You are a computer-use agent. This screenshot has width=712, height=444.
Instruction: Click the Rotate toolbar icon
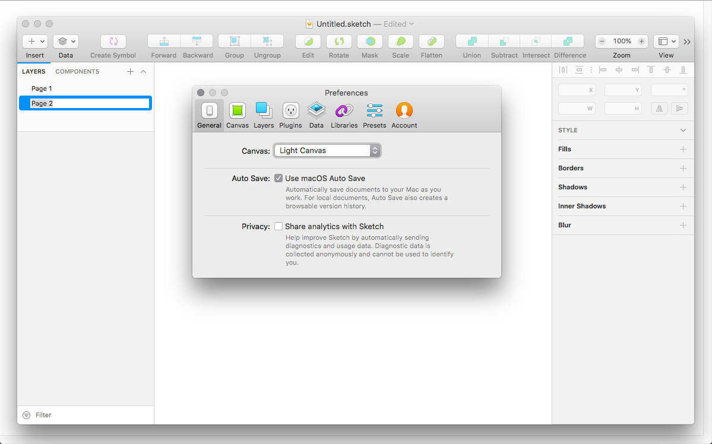pos(339,42)
